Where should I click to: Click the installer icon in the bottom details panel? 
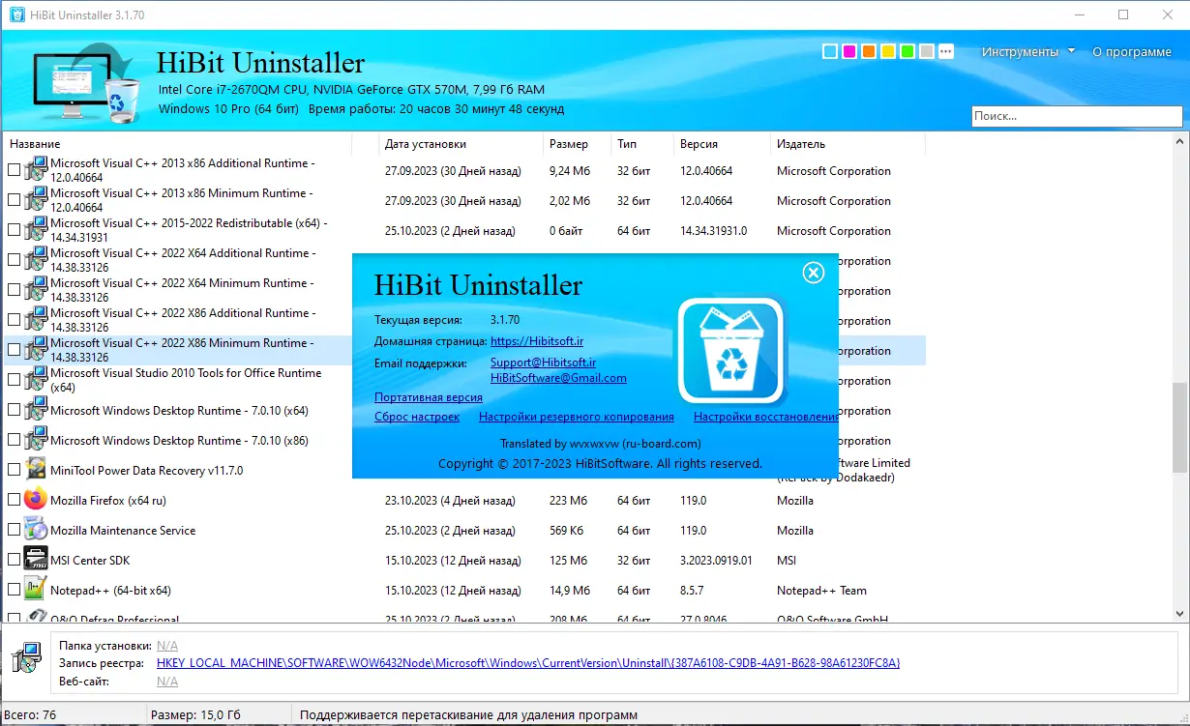[x=26, y=657]
